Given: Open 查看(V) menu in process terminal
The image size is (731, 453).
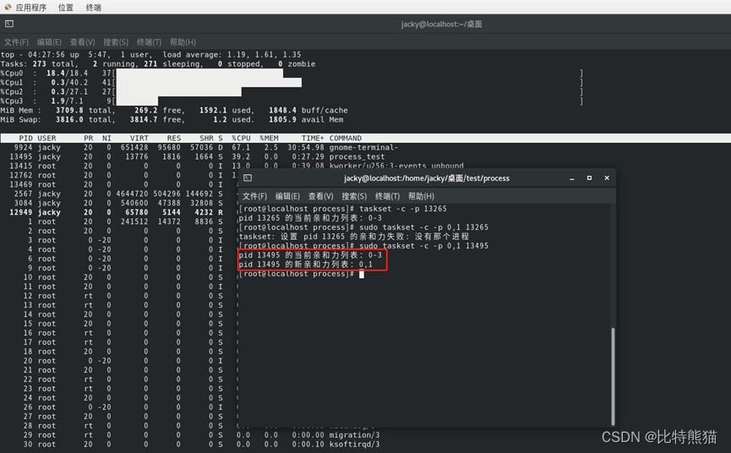Looking at the screenshot, I should 321,196.
